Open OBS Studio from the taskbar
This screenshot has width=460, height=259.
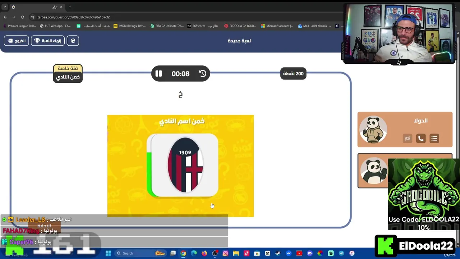pos(215,253)
